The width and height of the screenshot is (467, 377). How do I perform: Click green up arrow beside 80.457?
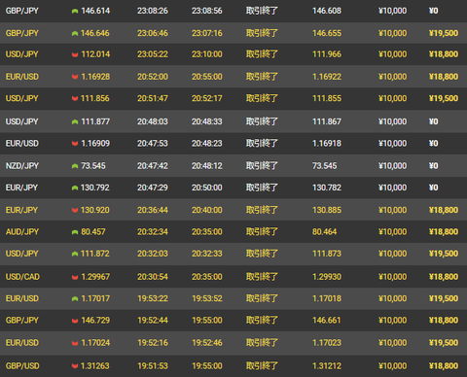pos(75,232)
